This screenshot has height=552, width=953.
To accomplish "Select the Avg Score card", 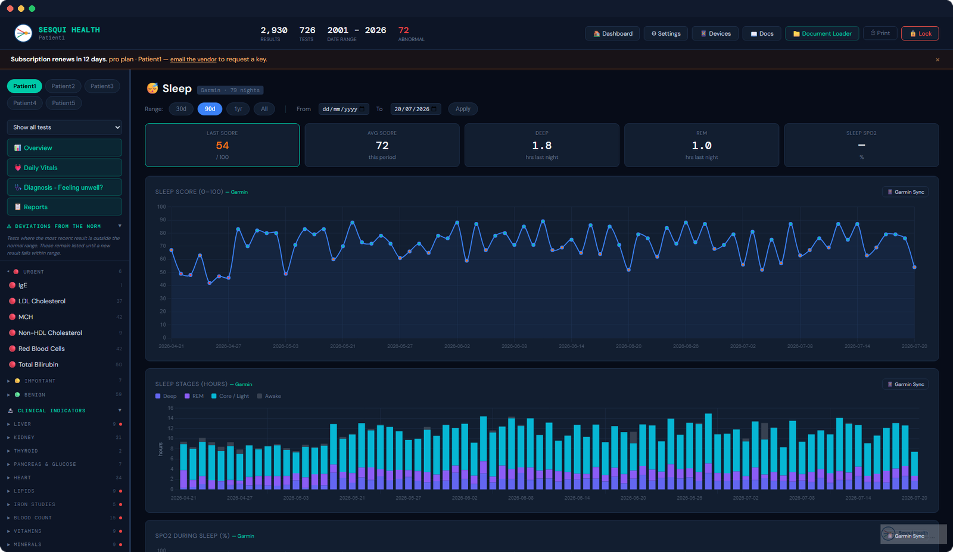I will click(x=382, y=145).
